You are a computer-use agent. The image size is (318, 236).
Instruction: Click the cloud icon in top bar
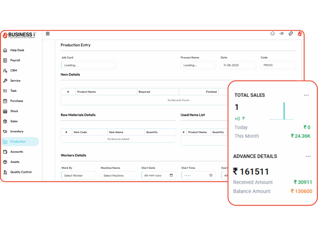point(273,34)
